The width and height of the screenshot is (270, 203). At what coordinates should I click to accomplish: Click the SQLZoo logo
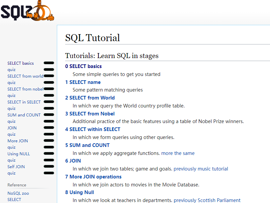click(x=27, y=11)
